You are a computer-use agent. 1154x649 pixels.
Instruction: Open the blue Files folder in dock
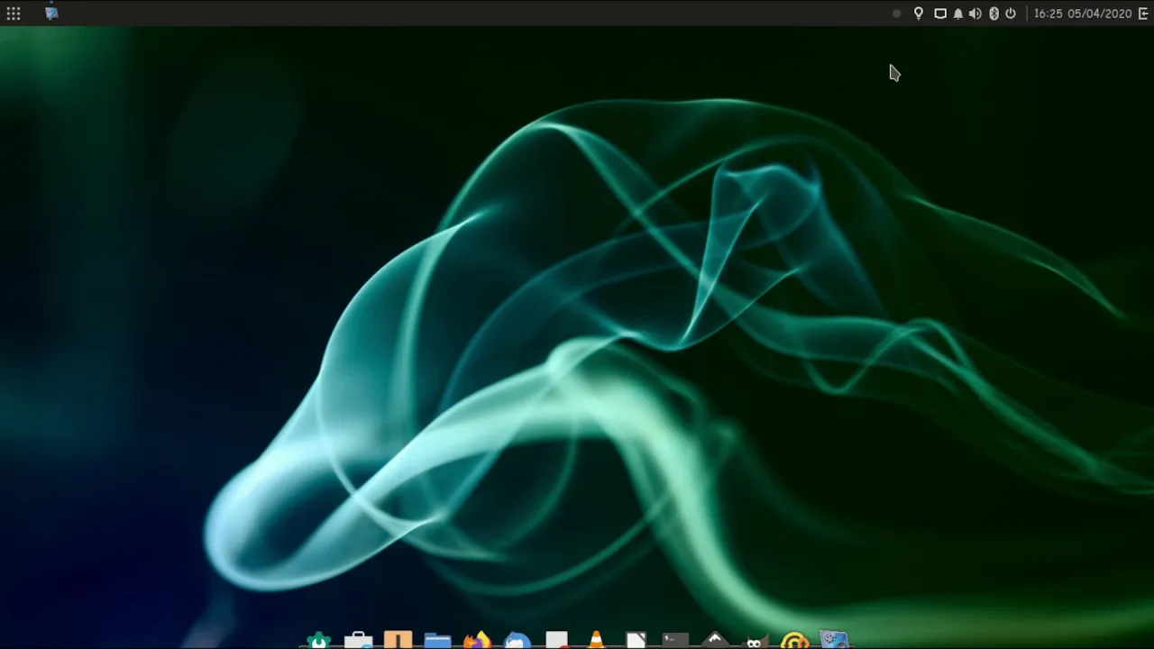click(437, 639)
